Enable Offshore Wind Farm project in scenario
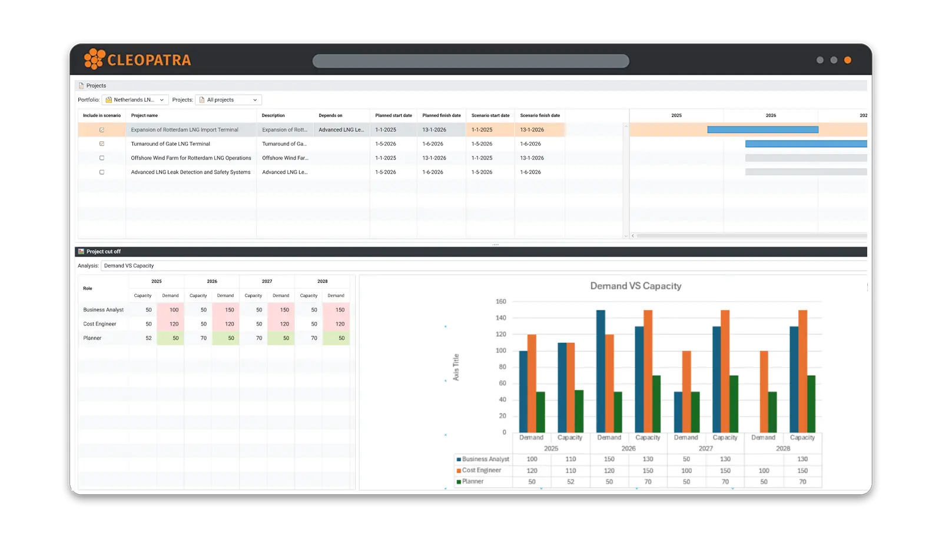The width and height of the screenshot is (942, 546). click(102, 158)
